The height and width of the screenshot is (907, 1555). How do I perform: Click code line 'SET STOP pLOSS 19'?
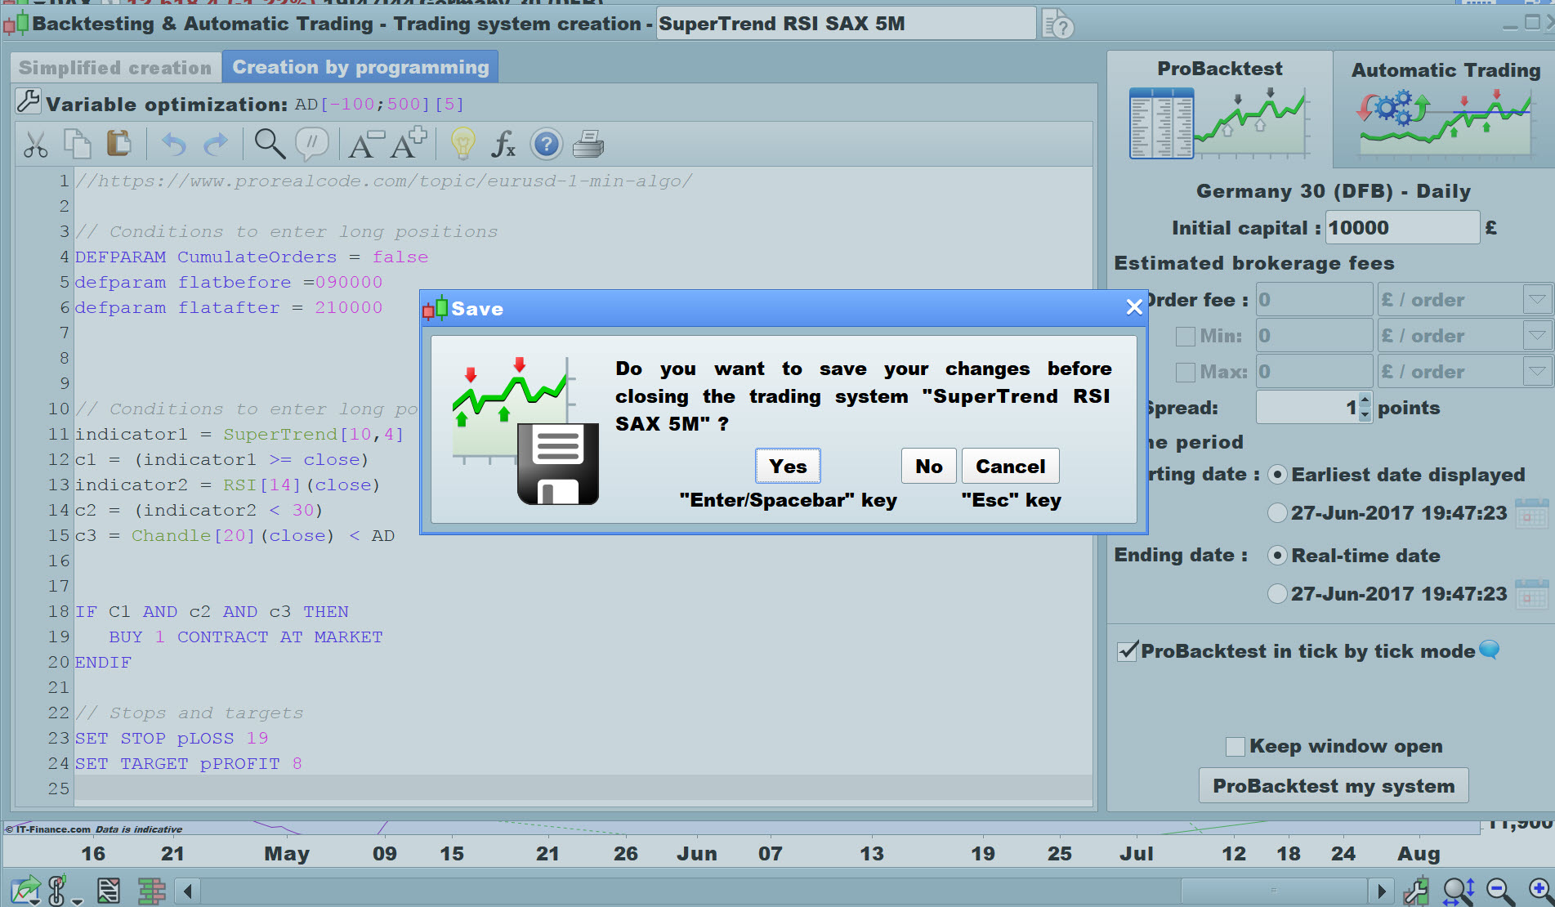click(x=172, y=738)
